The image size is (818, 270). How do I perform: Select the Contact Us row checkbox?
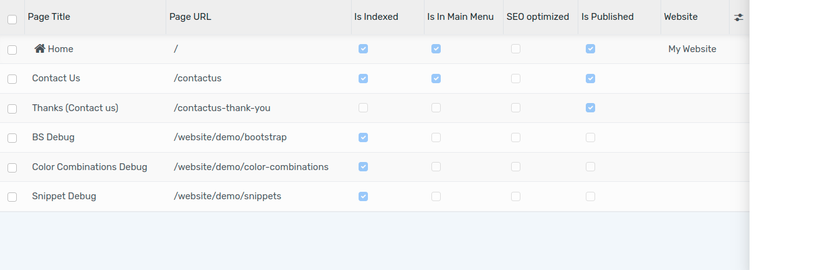click(x=12, y=79)
